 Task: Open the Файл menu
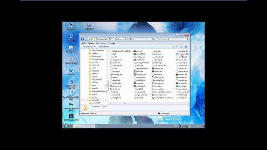(84, 43)
